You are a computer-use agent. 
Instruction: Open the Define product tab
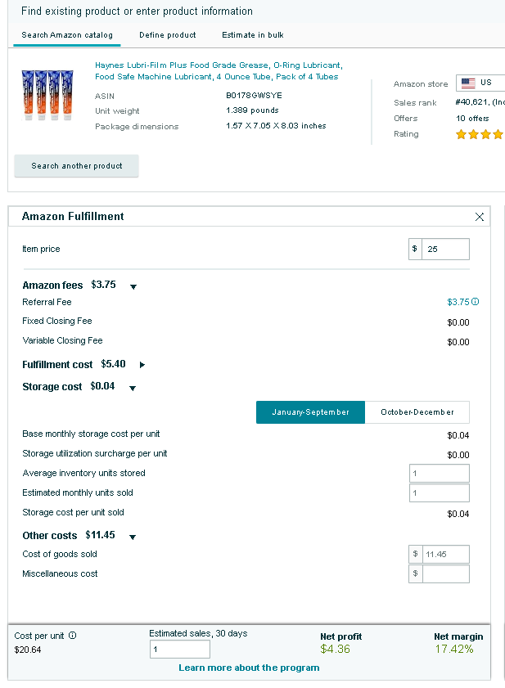pos(167,35)
